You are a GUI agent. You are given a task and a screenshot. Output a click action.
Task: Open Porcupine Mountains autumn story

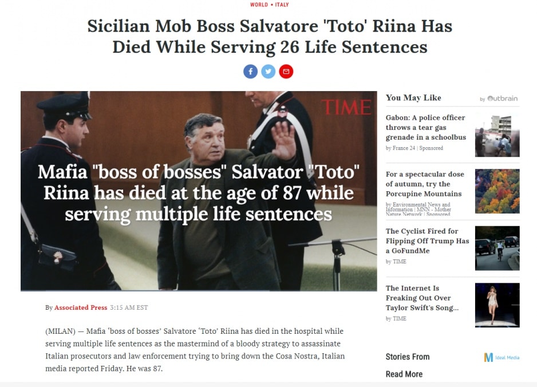point(424,184)
